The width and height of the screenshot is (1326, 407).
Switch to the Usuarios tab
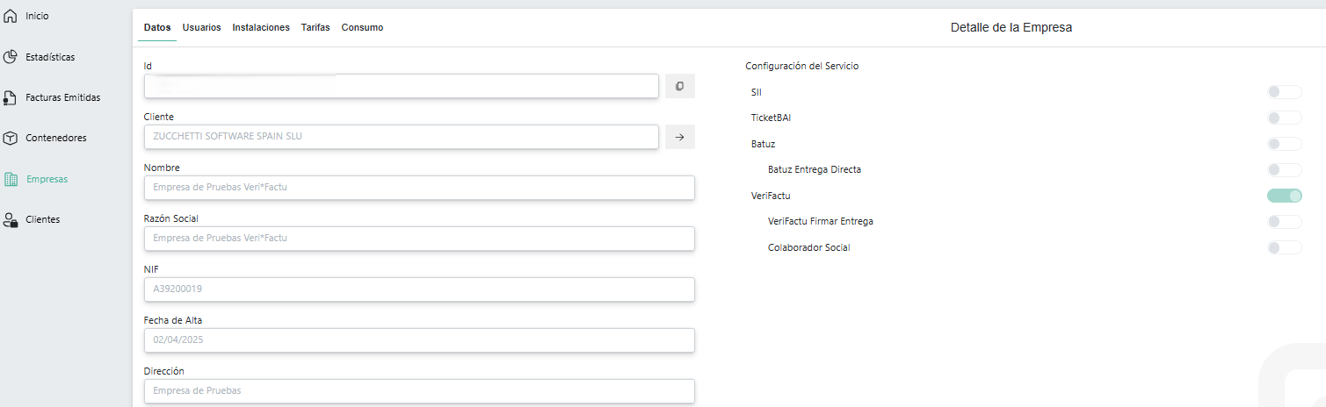point(202,27)
